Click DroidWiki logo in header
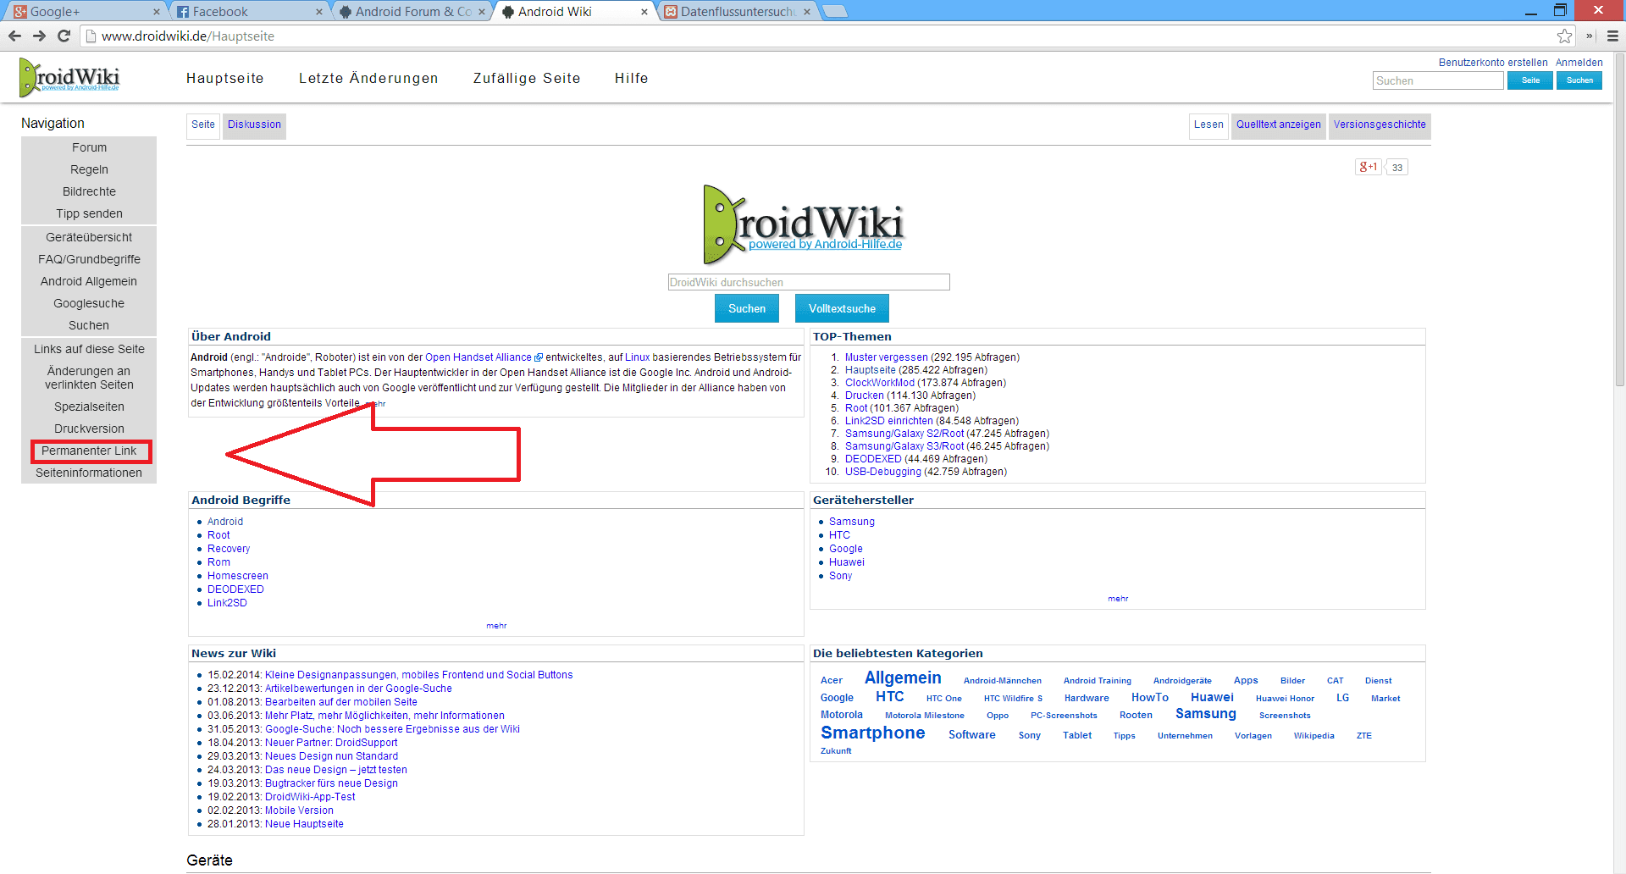 [x=69, y=77]
